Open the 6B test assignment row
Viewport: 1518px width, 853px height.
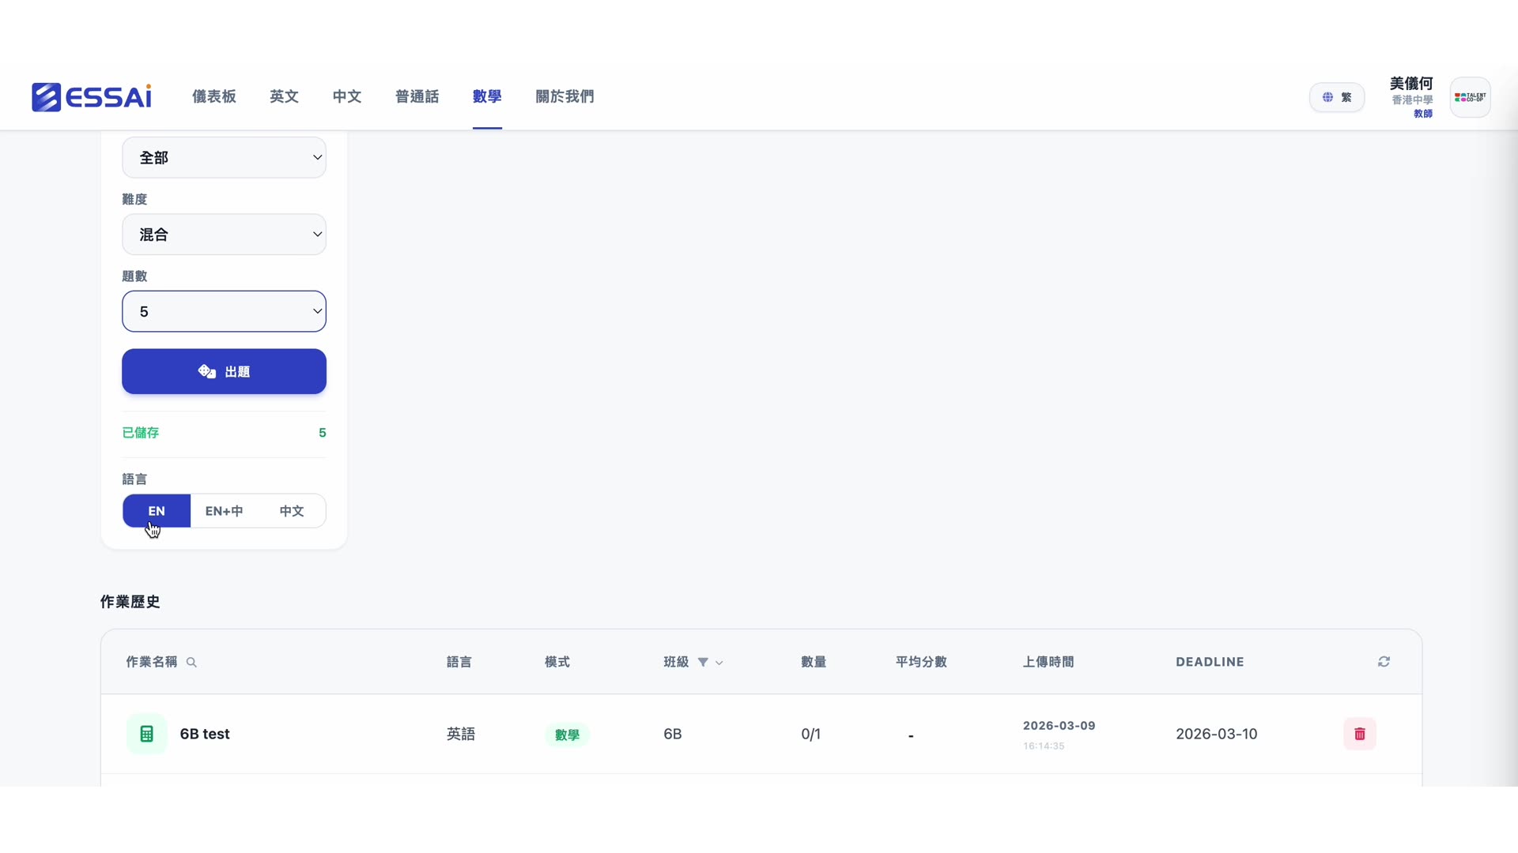pyautogui.click(x=204, y=734)
